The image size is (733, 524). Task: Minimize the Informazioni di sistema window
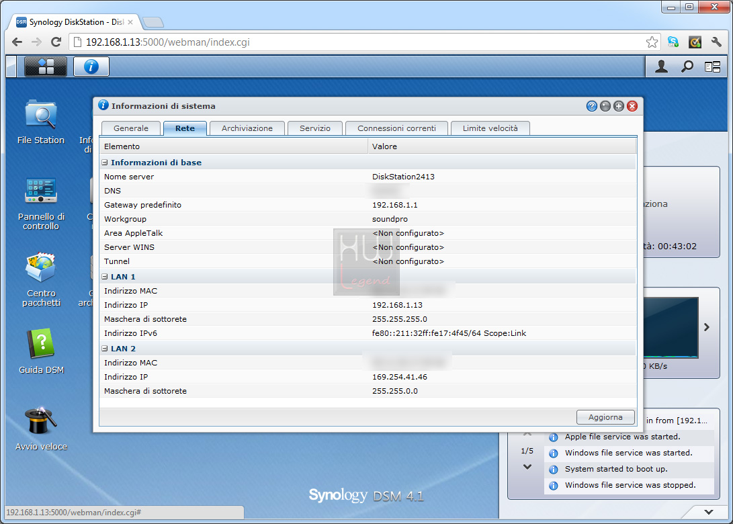(x=605, y=106)
